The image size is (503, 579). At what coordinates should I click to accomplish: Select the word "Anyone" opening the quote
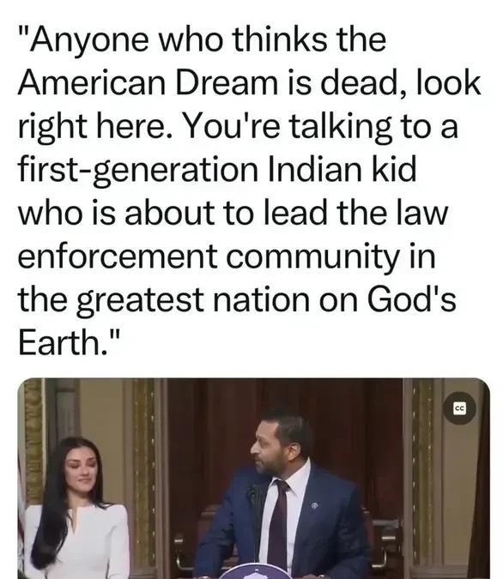pyautogui.click(x=89, y=40)
